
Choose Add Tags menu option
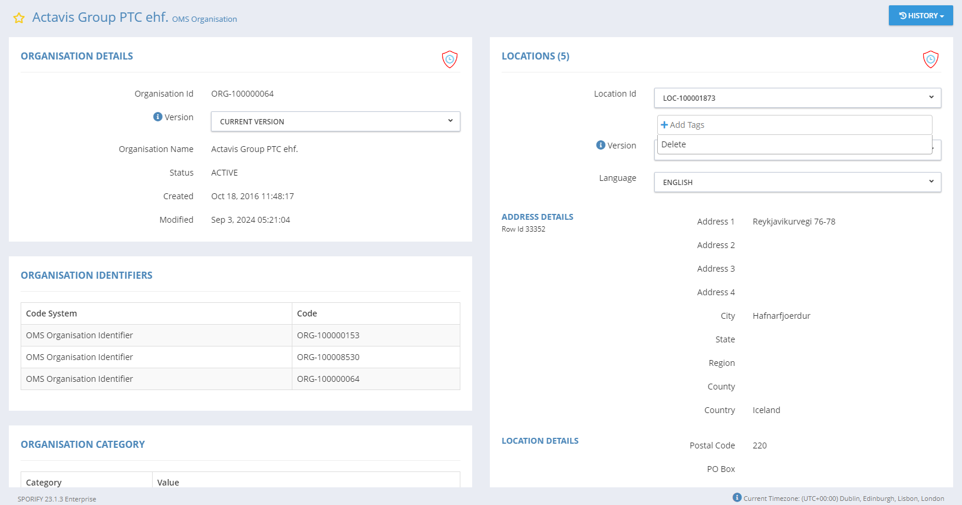[687, 125]
